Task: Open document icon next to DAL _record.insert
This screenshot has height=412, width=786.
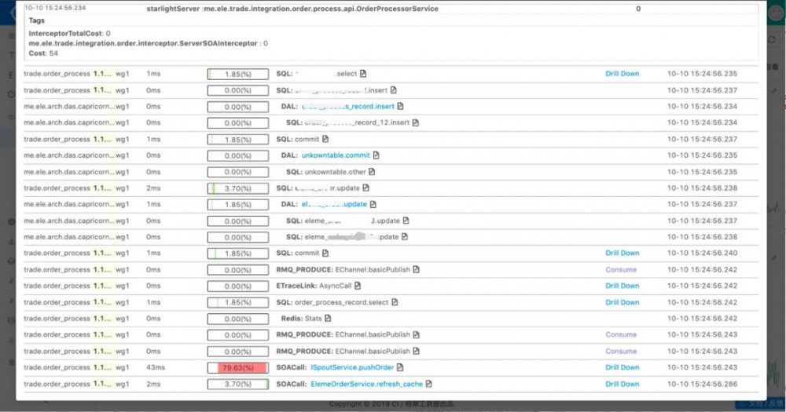Action: point(400,106)
